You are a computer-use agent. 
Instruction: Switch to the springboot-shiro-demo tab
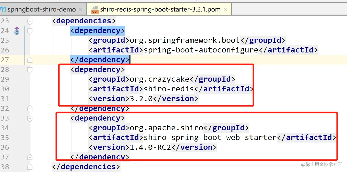click(42, 9)
